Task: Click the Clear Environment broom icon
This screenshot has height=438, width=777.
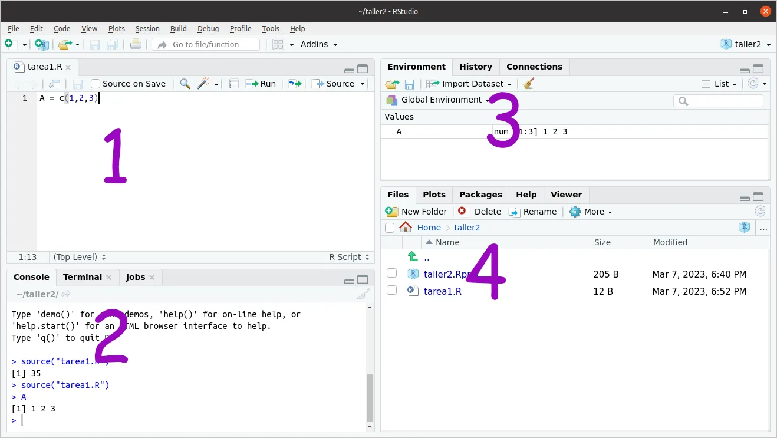Action: click(x=528, y=84)
